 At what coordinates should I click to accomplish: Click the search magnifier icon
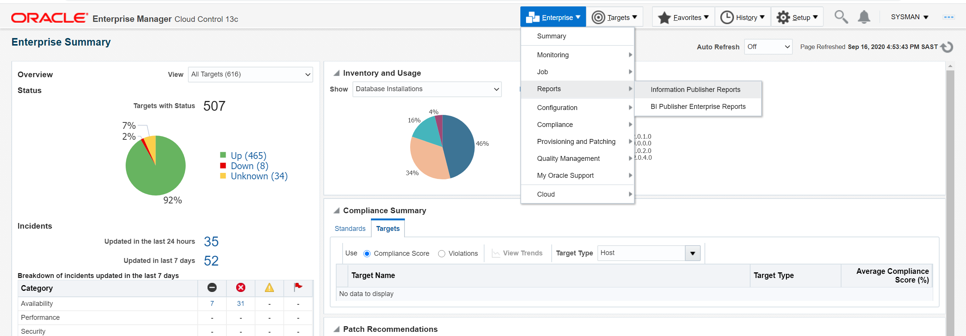coord(841,17)
